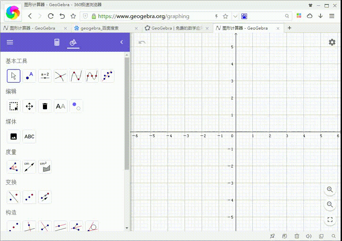Screen dimensions: 342x241
Task: Select the Parallel Line tool
Action: pos(60,226)
